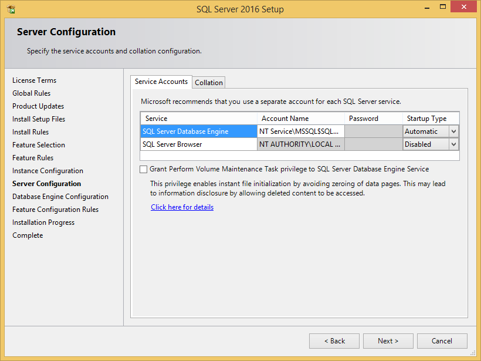Click the Startup Type column header
This screenshot has height=361, width=481.
coord(431,119)
